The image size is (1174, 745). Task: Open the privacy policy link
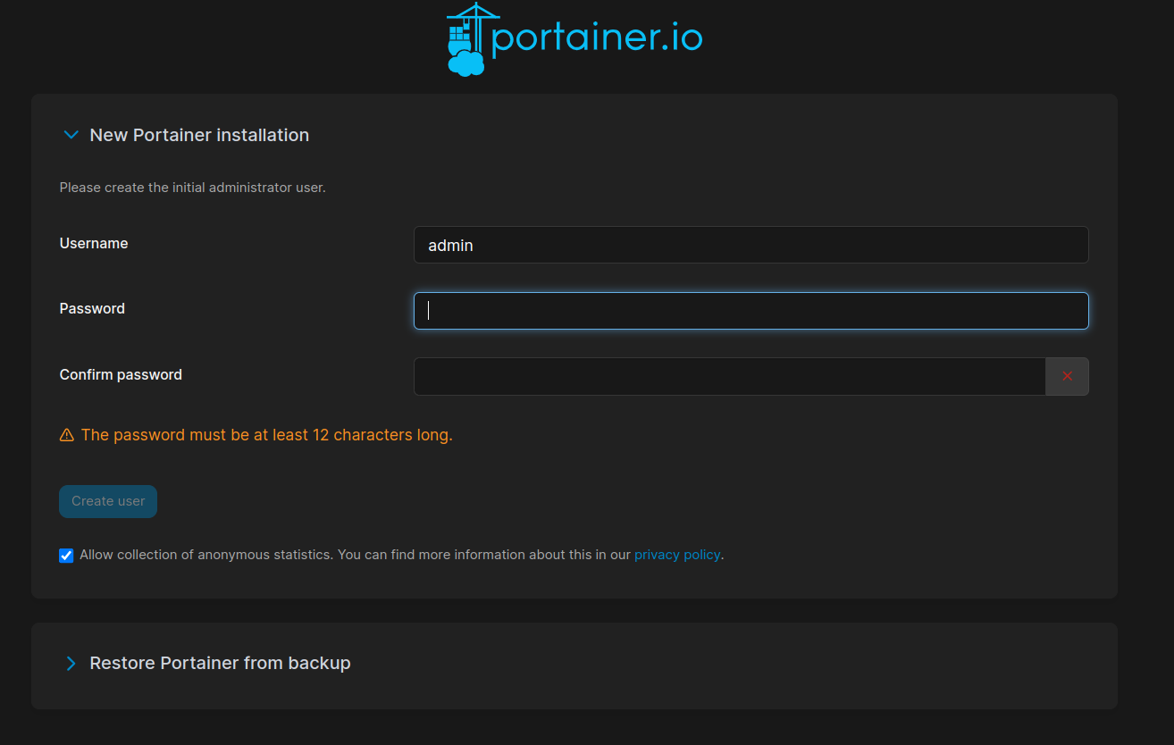(676, 555)
